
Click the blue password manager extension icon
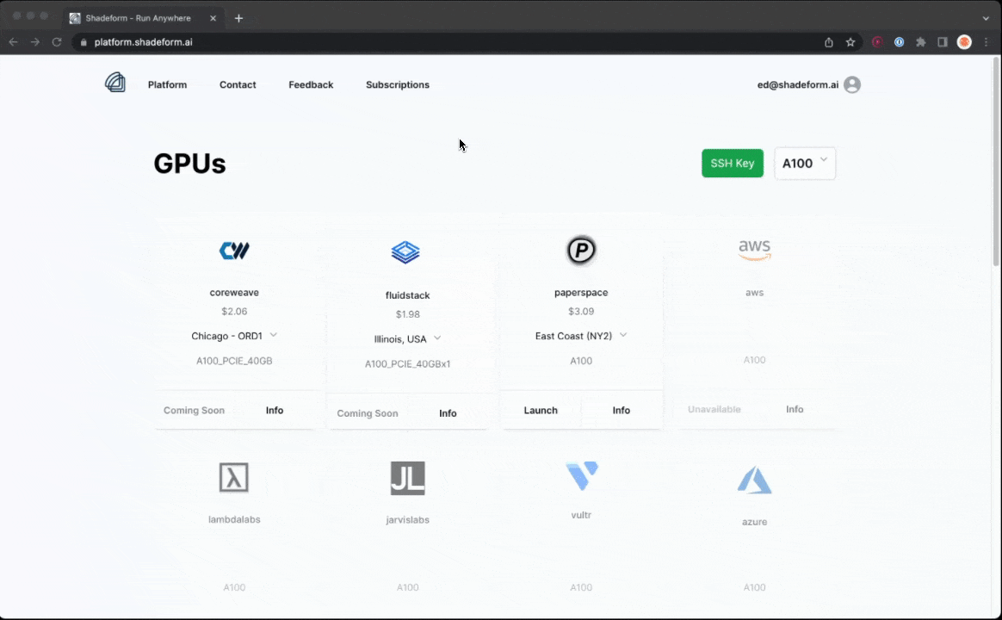tap(899, 42)
